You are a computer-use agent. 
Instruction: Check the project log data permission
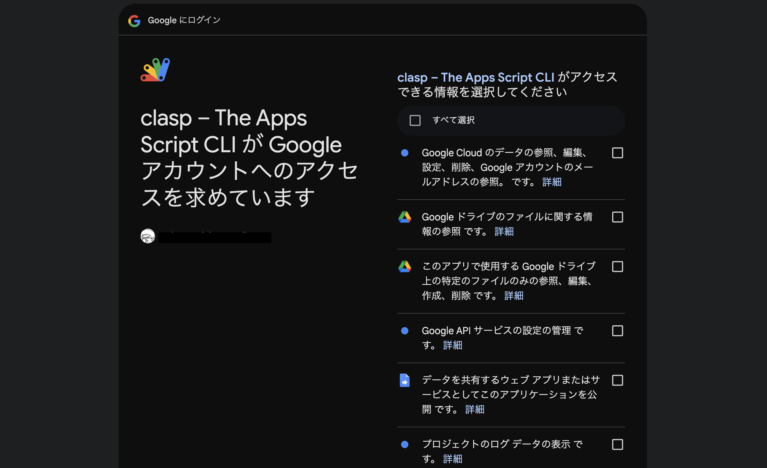click(618, 445)
